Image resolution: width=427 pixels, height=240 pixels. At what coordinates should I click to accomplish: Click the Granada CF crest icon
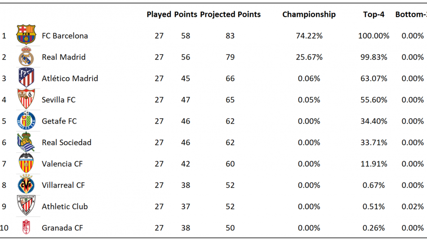coord(26,227)
